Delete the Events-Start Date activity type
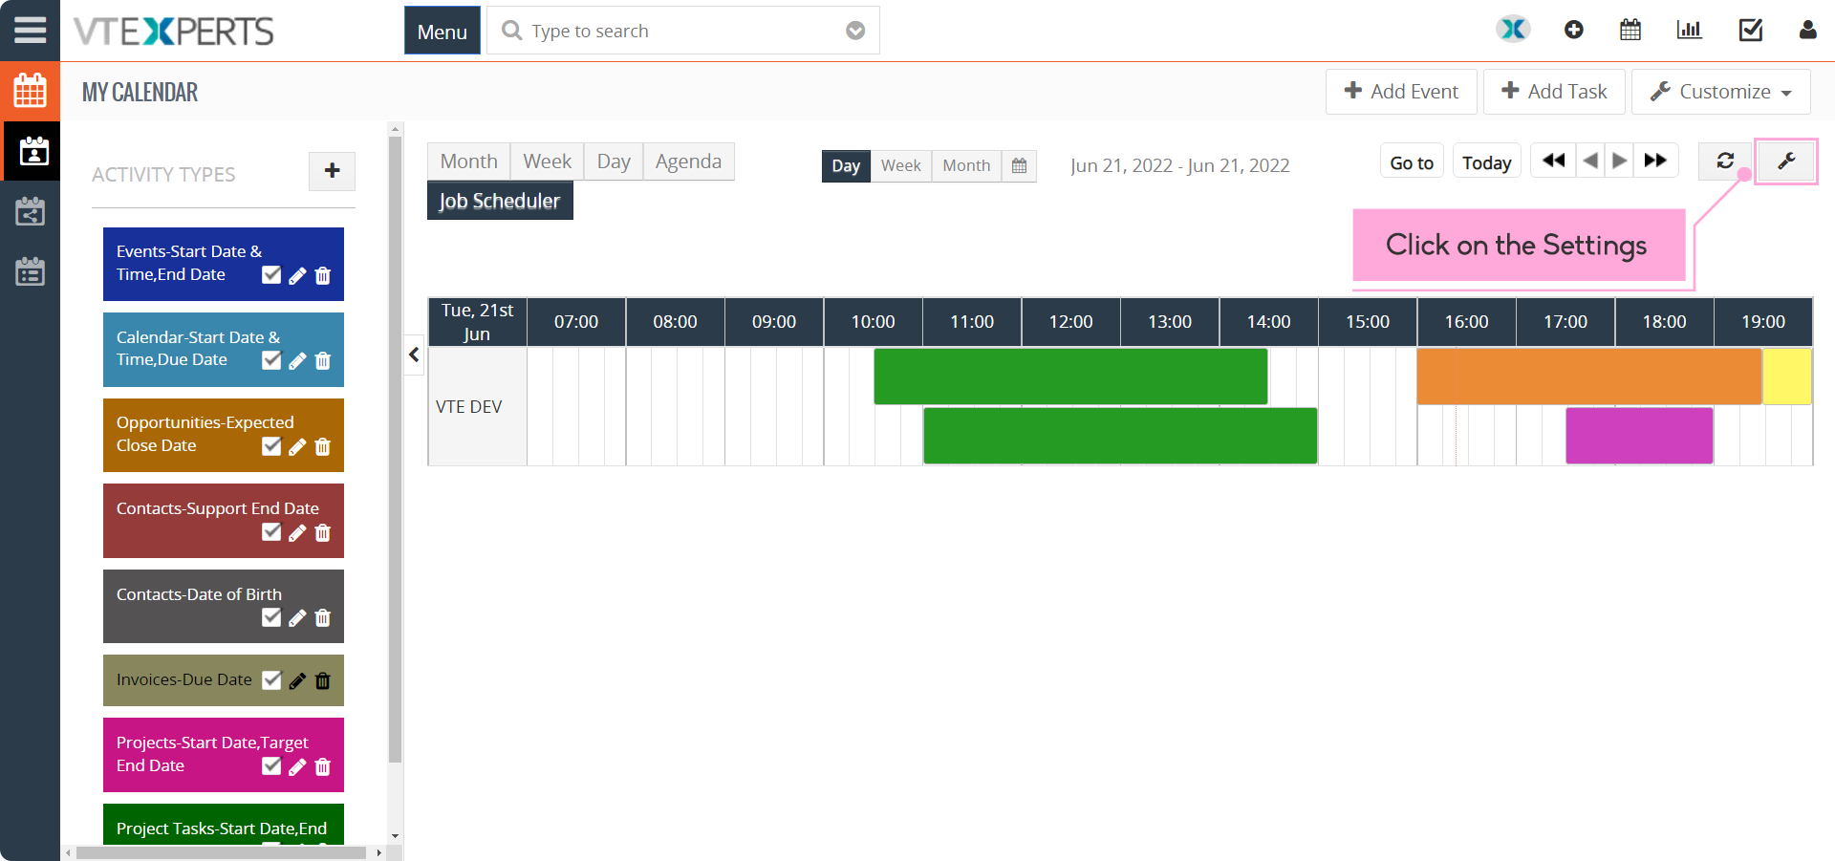 pyautogui.click(x=323, y=275)
